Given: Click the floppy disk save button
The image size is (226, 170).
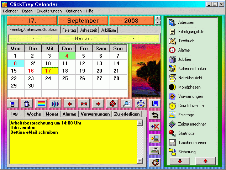Looking at the screenshot, I should (155, 103).
